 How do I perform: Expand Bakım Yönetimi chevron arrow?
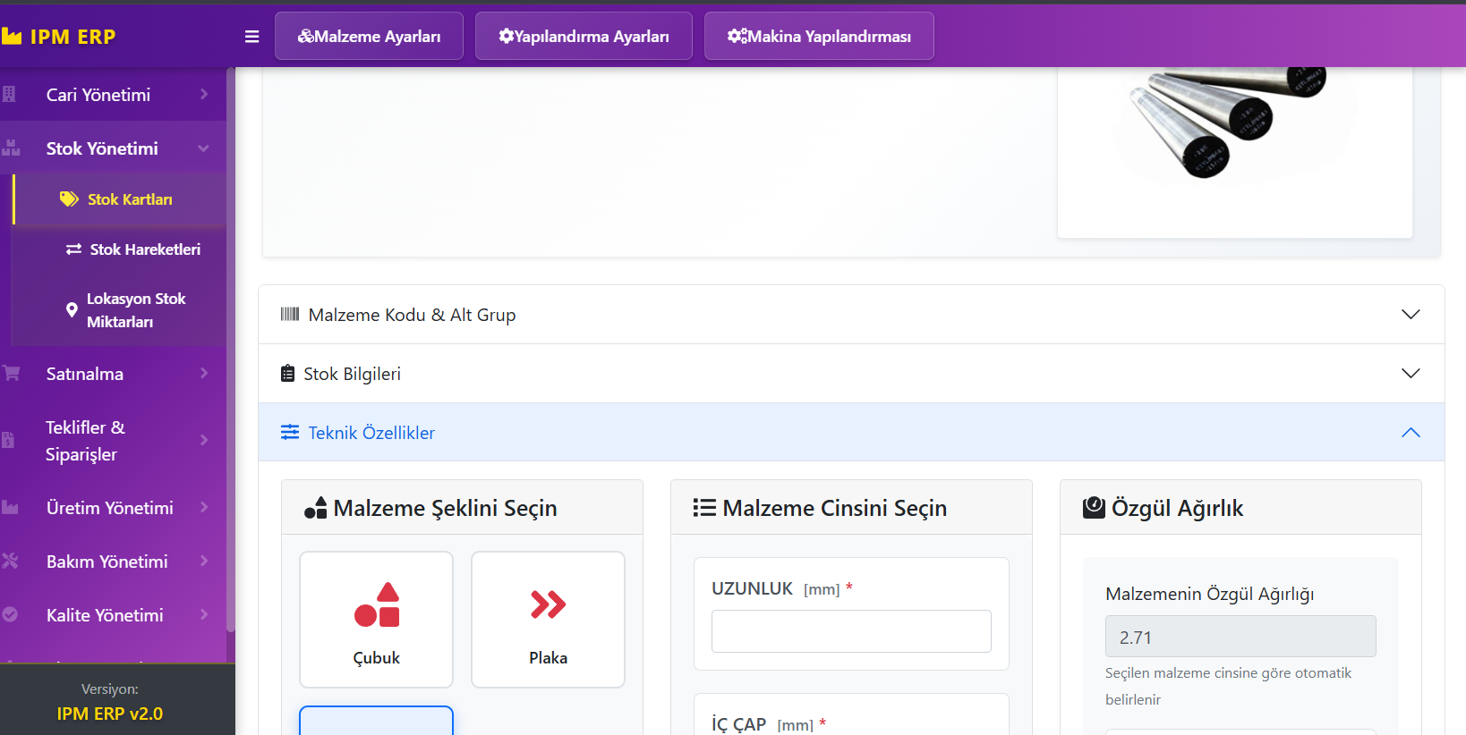point(204,561)
